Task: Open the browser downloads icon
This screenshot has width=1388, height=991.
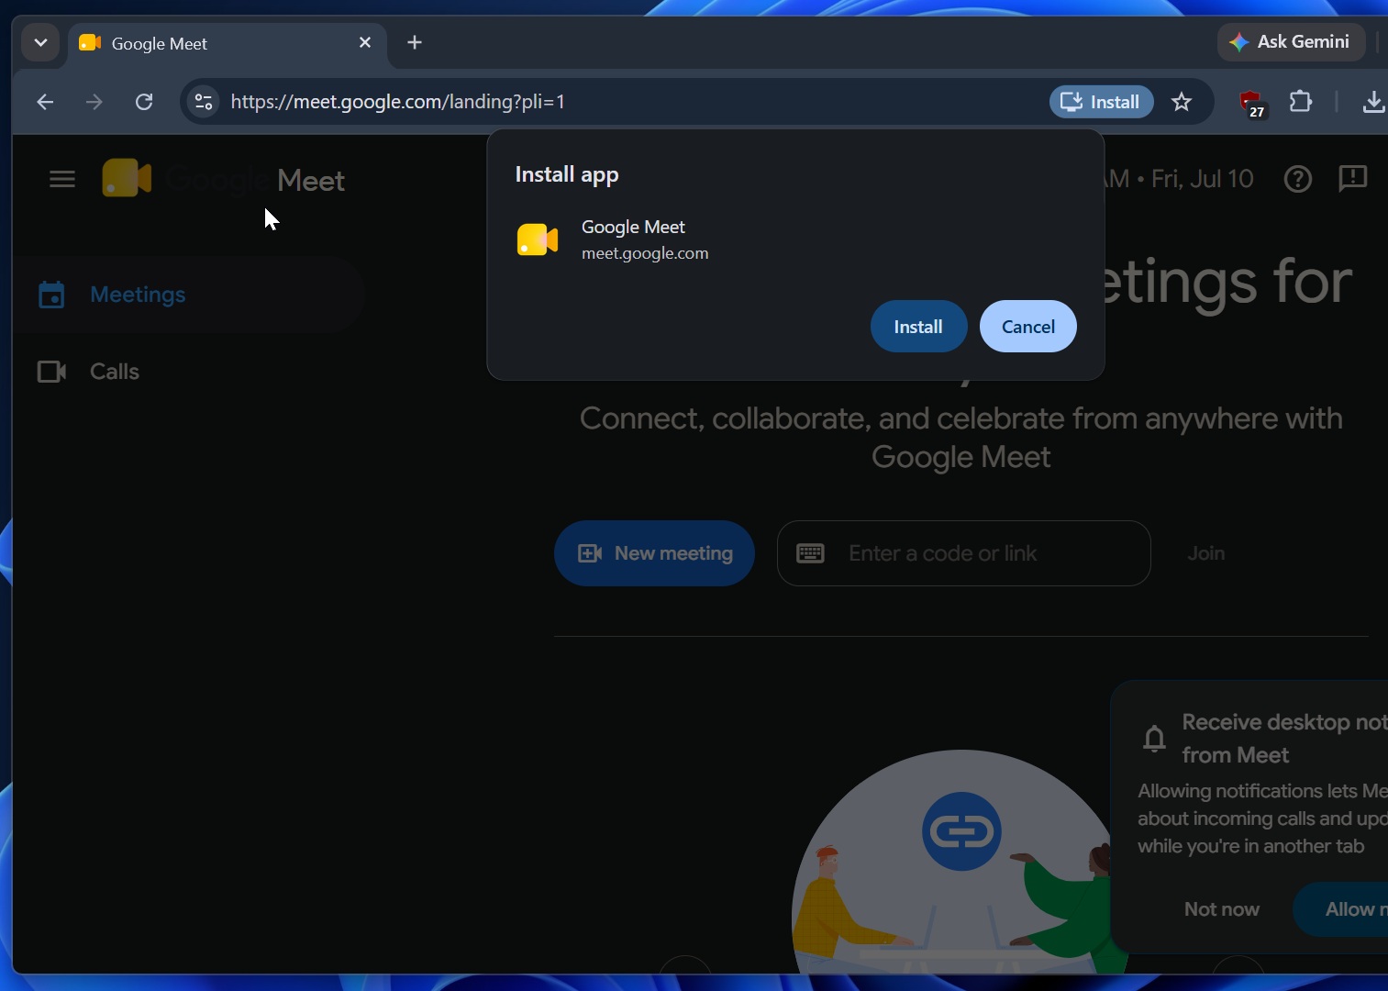Action: [x=1373, y=102]
